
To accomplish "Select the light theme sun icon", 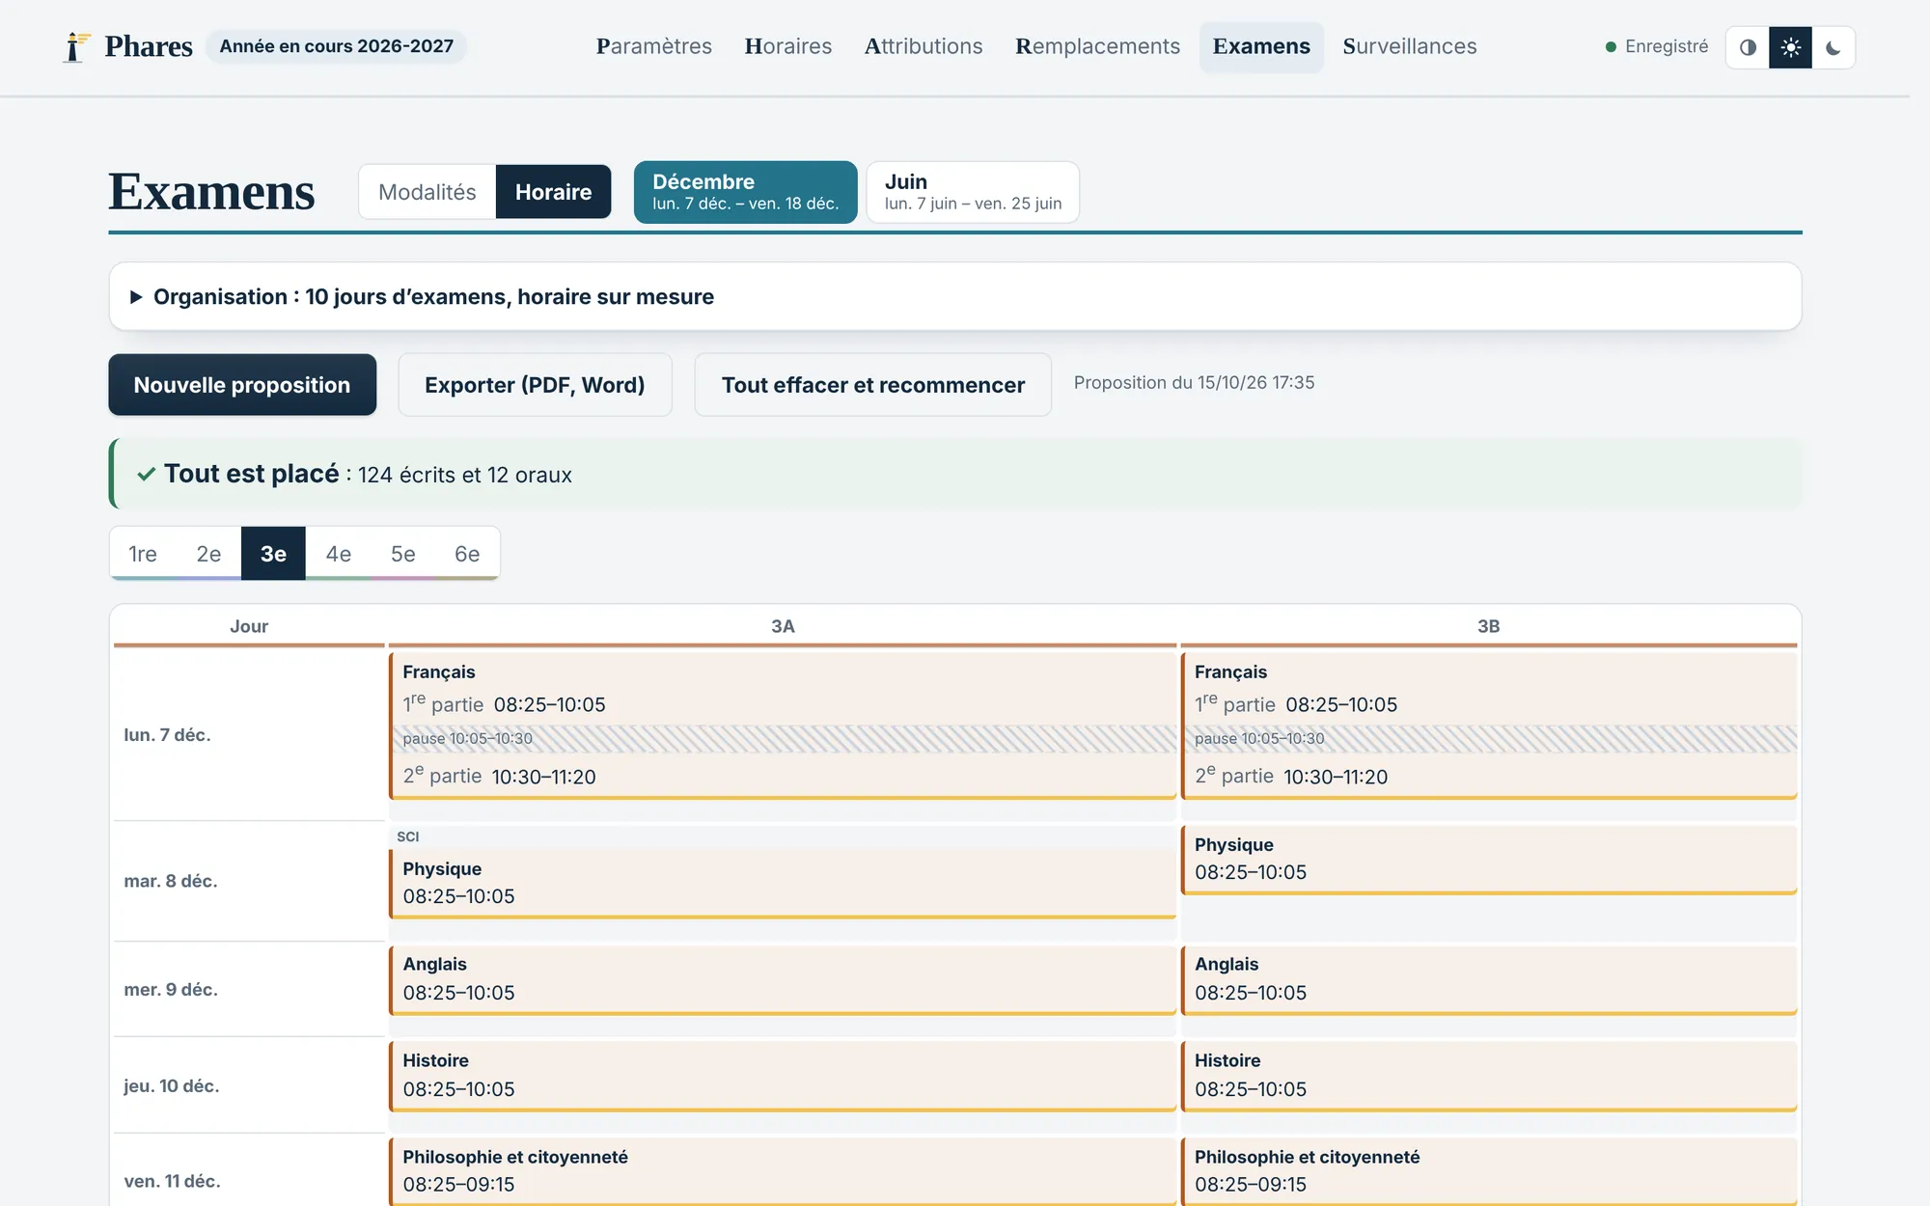I will pos(1790,47).
